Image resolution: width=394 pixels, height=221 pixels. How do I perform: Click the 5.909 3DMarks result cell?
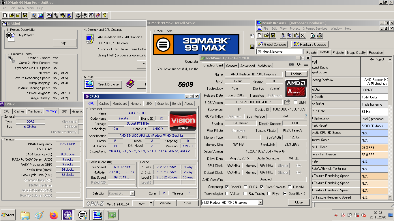[x=374, y=126]
